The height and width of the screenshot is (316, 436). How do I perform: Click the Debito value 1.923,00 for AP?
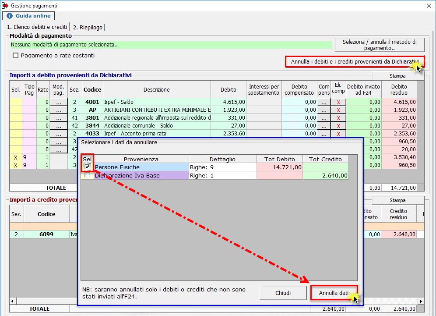pos(229,110)
